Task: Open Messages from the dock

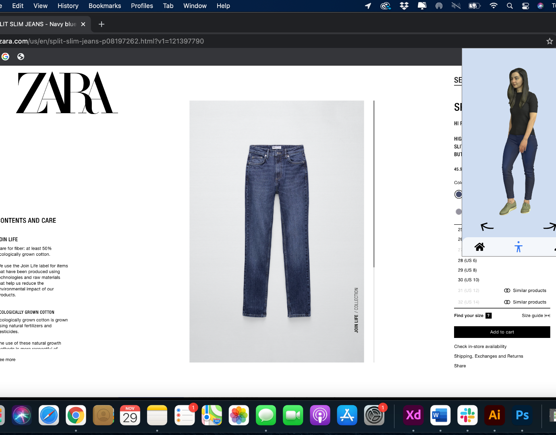Action: [x=266, y=415]
